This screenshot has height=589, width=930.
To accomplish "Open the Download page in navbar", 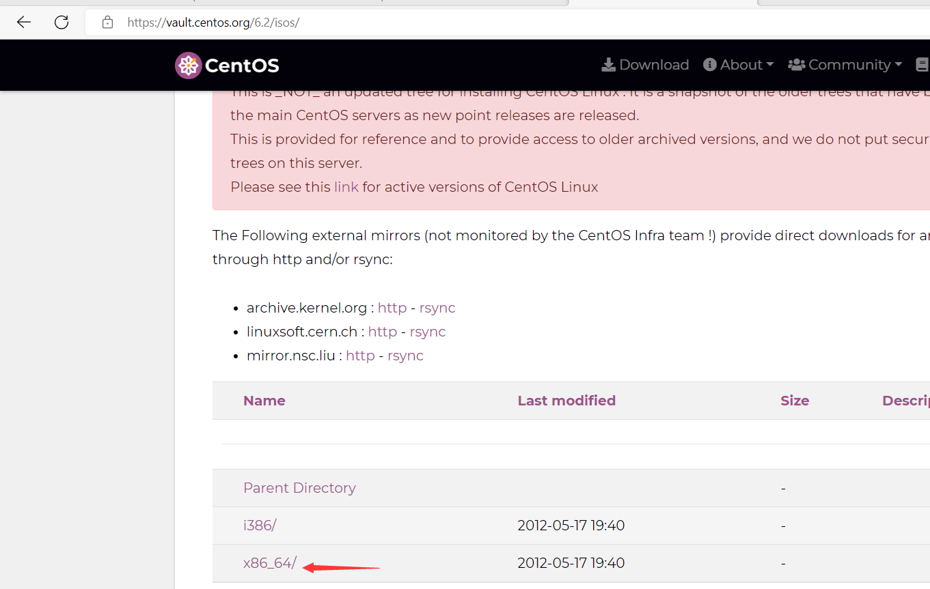I will [x=645, y=65].
